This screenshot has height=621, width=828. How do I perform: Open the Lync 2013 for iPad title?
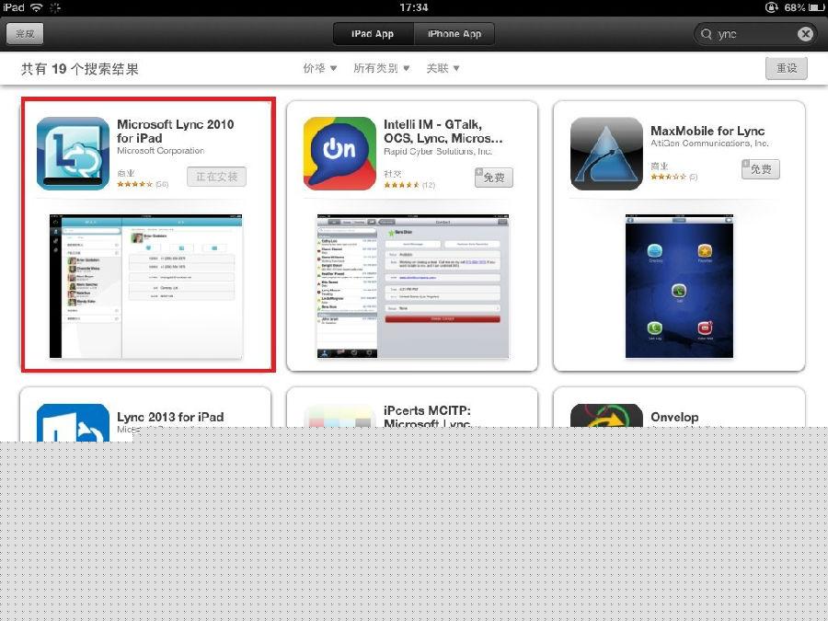coord(170,417)
